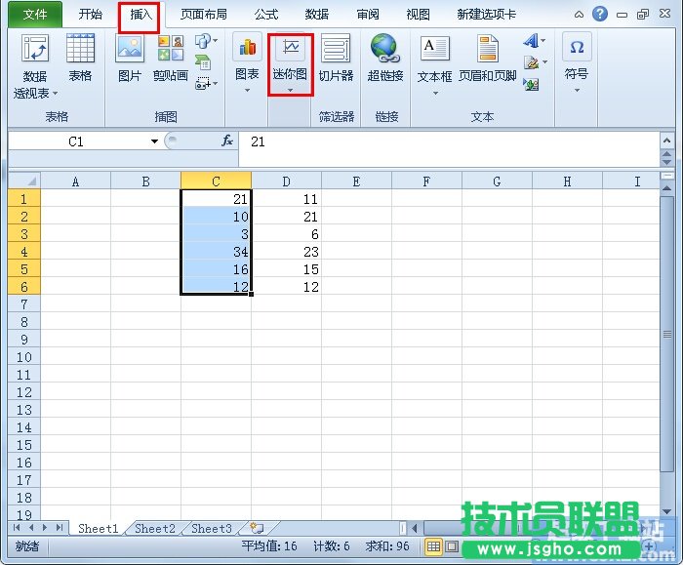
Task: Select column C header
Action: coord(216,181)
